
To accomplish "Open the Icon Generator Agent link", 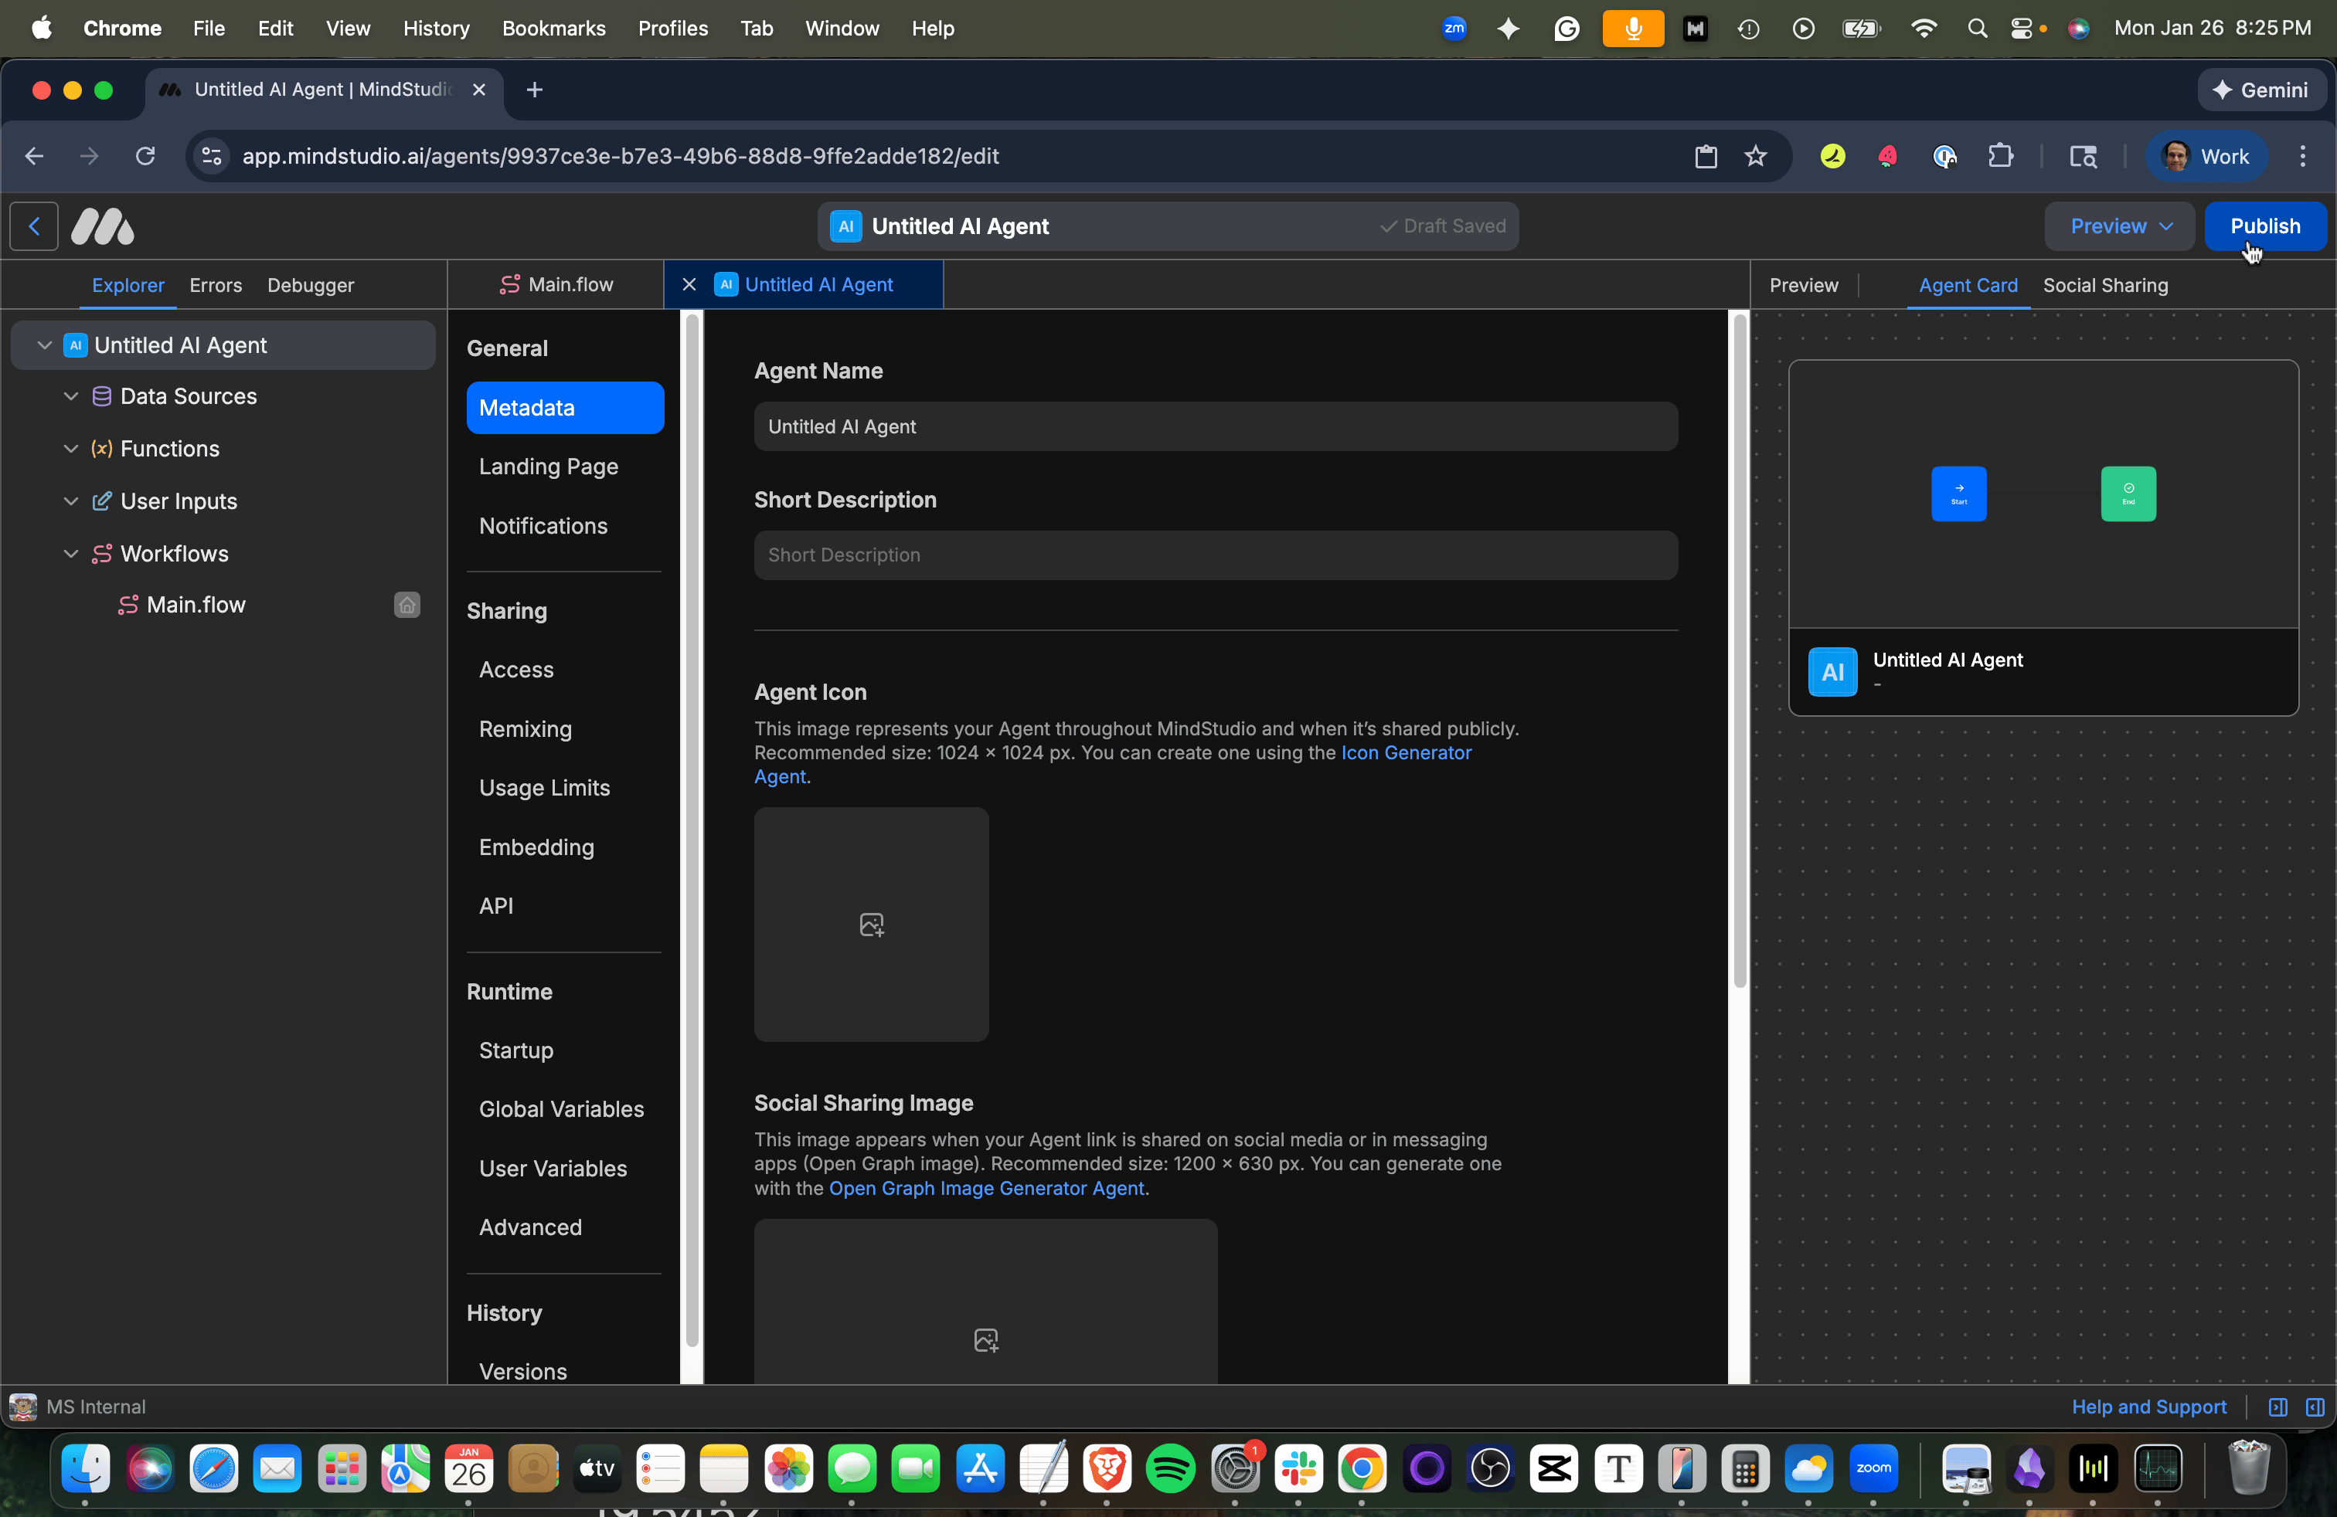I will click(x=1405, y=752).
